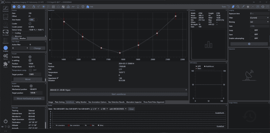Click the focuser Move button
270x133 pixels.
28,79
